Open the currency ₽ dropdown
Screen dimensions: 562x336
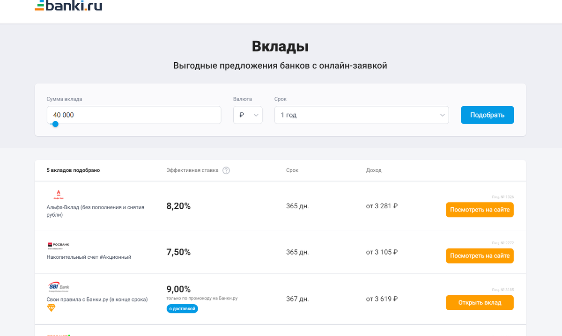click(248, 115)
